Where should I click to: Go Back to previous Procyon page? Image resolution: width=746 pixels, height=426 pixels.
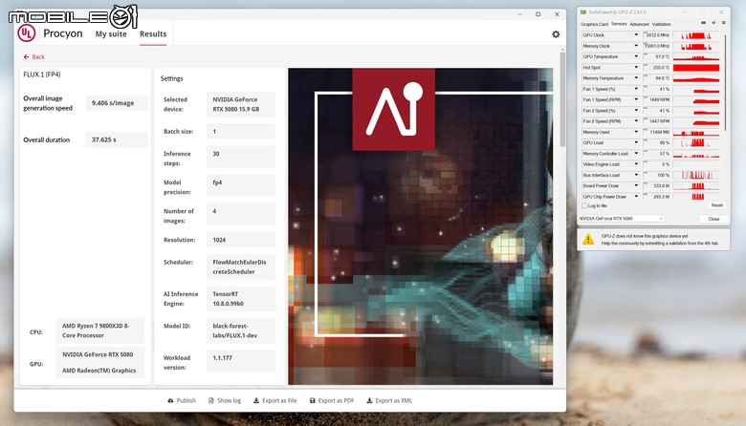tap(34, 57)
